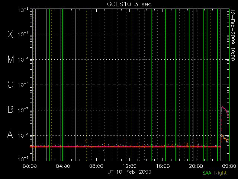The height and width of the screenshot is (179, 238).
Task: Click the plot title 'GOES10 3 sec'
Action: click(x=129, y=4)
